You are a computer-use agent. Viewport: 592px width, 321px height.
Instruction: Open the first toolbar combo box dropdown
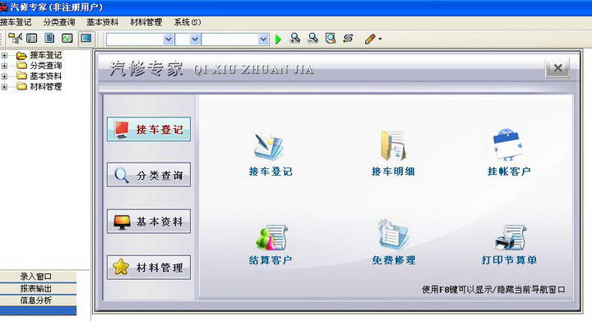[x=169, y=39]
